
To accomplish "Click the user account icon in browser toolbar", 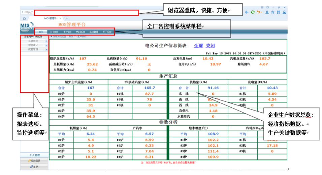I will 284,12.
